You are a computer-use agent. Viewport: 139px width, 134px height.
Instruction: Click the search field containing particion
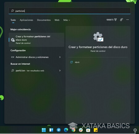point(69,11)
